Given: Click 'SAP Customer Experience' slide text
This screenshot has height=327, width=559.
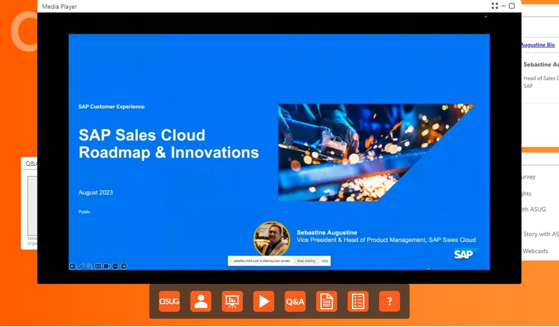Looking at the screenshot, I should 111,106.
